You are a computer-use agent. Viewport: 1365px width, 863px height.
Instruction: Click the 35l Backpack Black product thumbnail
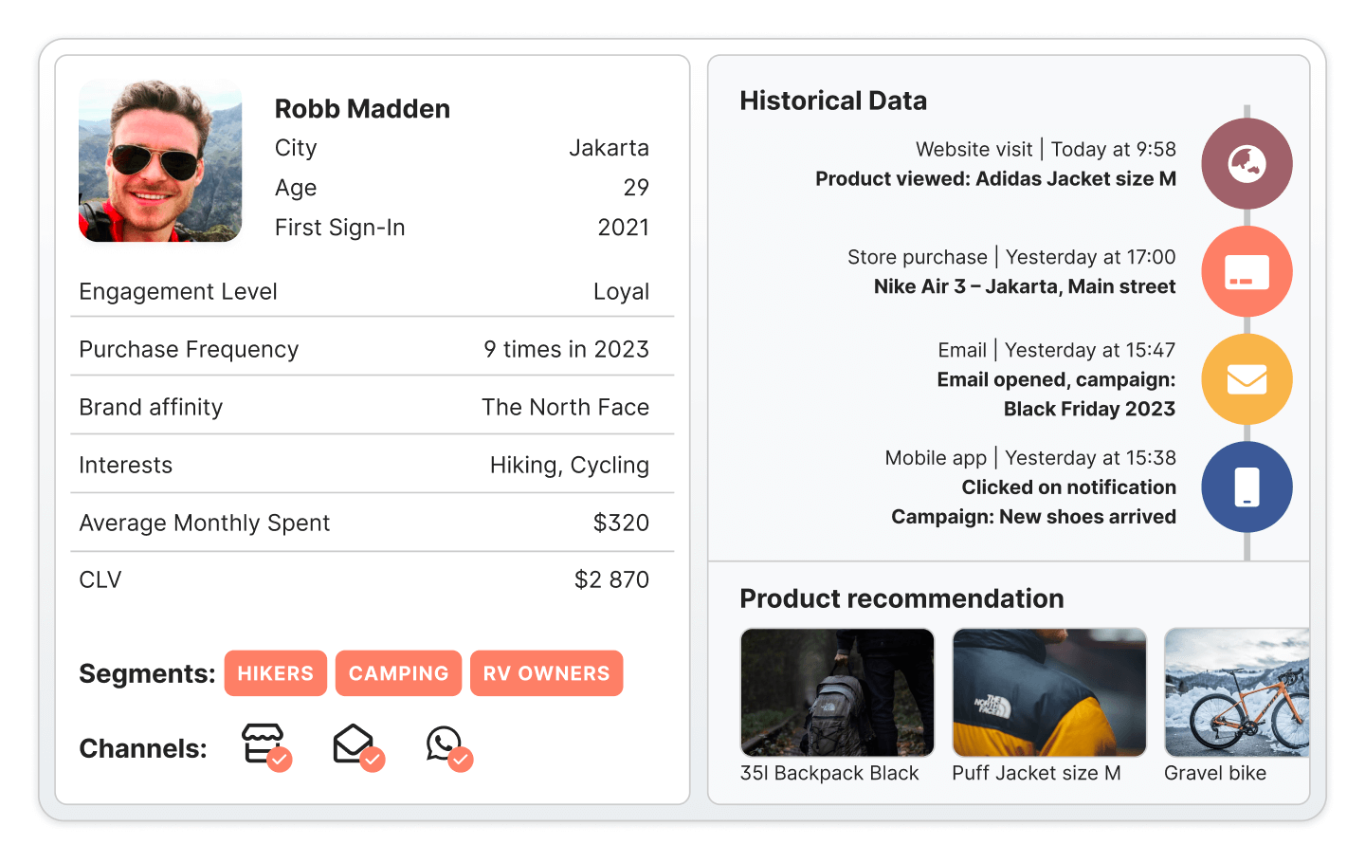[x=836, y=692]
